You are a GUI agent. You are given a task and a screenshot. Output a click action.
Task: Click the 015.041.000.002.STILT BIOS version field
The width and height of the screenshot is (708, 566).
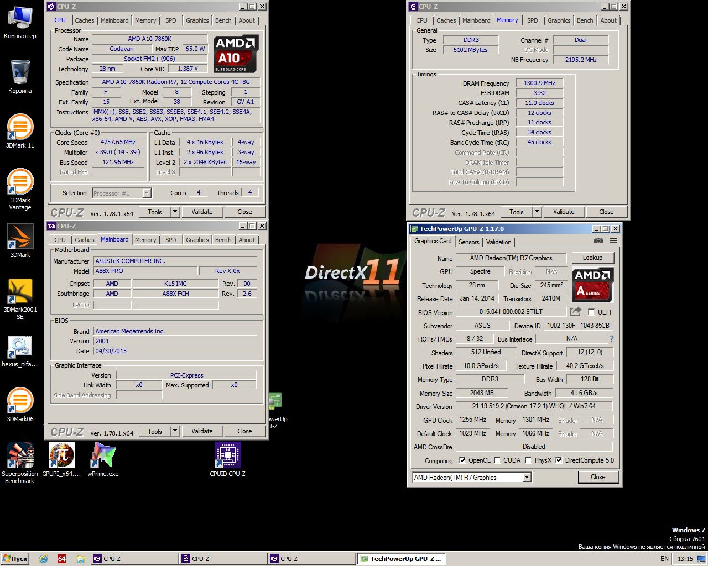511,312
